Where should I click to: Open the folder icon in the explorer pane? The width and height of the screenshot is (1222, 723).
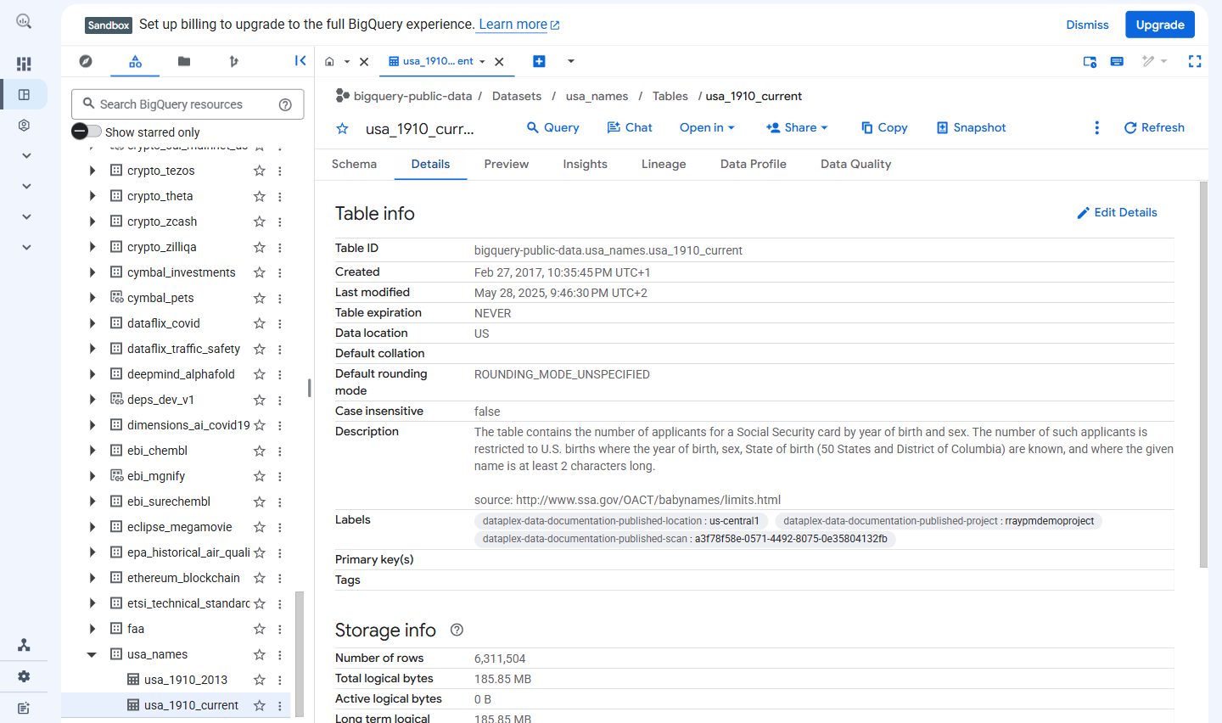coord(184,61)
